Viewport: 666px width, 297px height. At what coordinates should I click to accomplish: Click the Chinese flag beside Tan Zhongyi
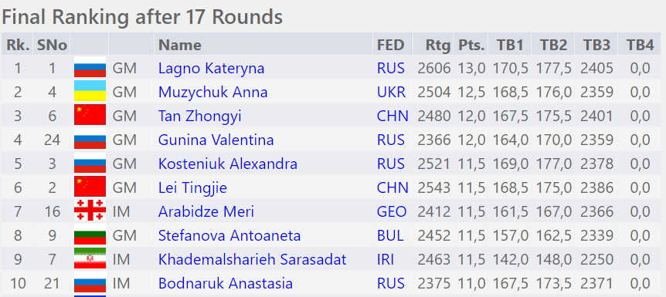(90, 116)
